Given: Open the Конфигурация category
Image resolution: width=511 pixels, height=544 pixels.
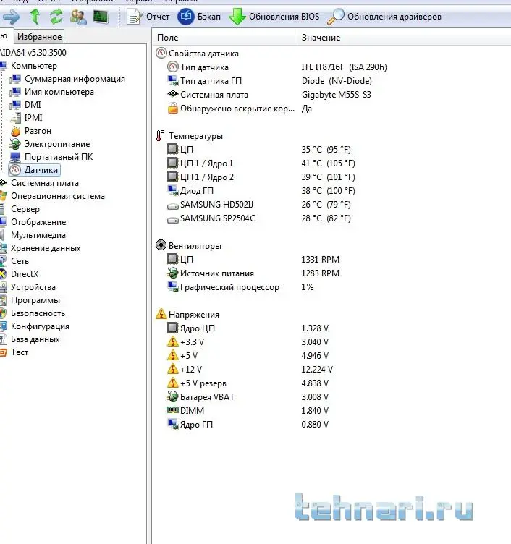Looking at the screenshot, I should tap(40, 326).
